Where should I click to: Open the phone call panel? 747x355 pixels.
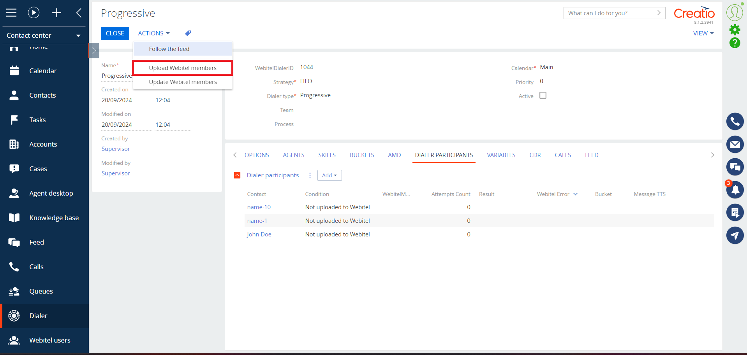click(735, 122)
